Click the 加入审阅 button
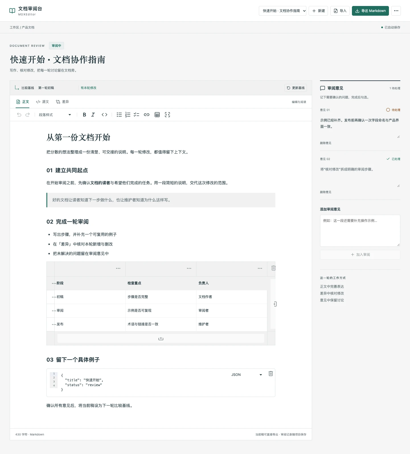This screenshot has height=454, width=410. click(x=360, y=255)
